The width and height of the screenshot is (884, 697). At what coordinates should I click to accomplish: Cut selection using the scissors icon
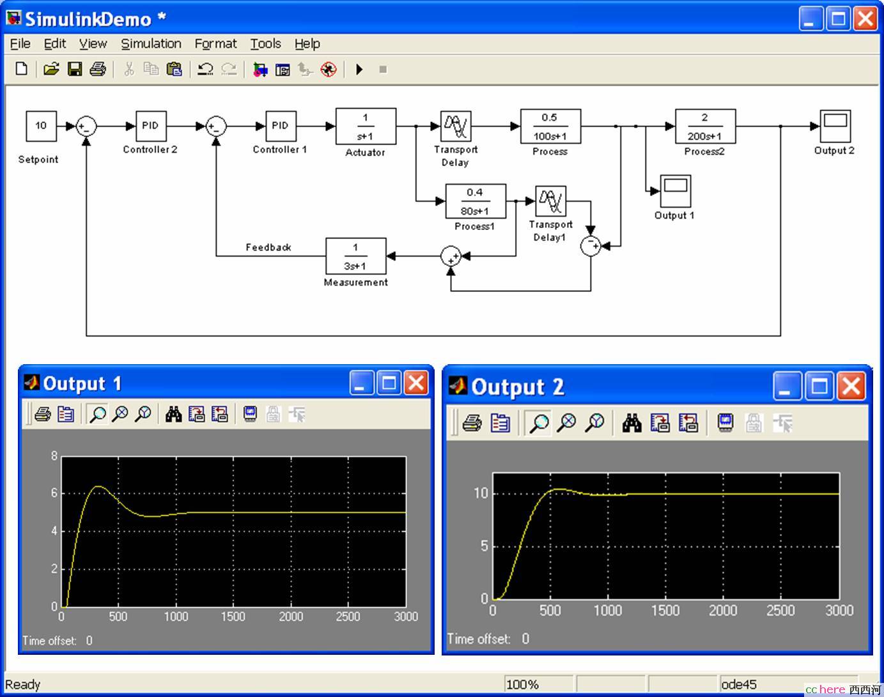[128, 69]
